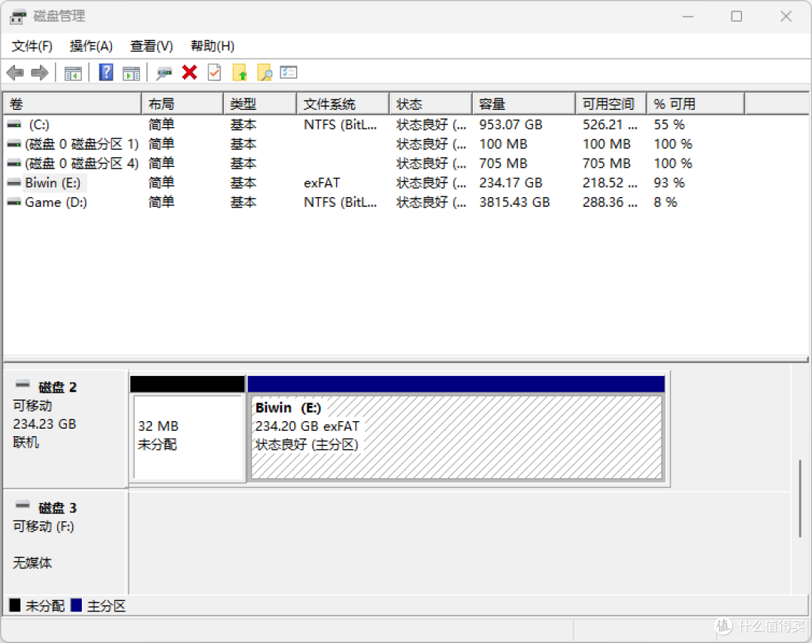Click the drive icon beside Game (D:)

pos(14,202)
